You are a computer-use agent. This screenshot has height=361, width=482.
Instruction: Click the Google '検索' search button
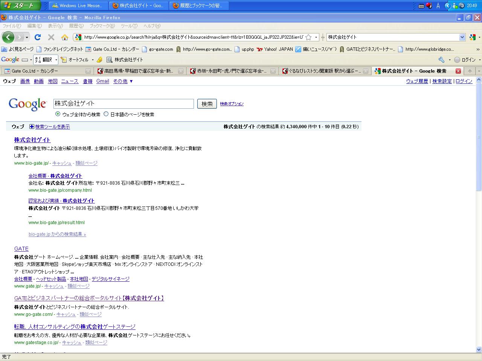pos(207,104)
